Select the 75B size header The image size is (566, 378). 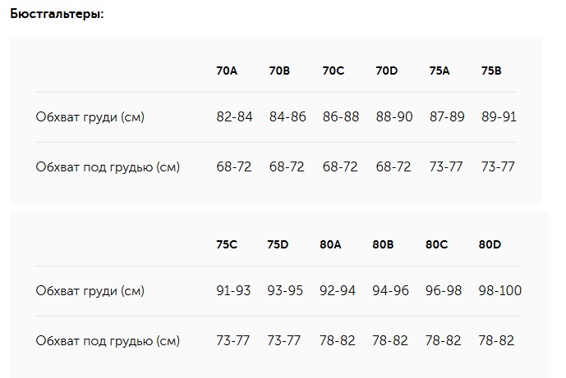coord(491,71)
